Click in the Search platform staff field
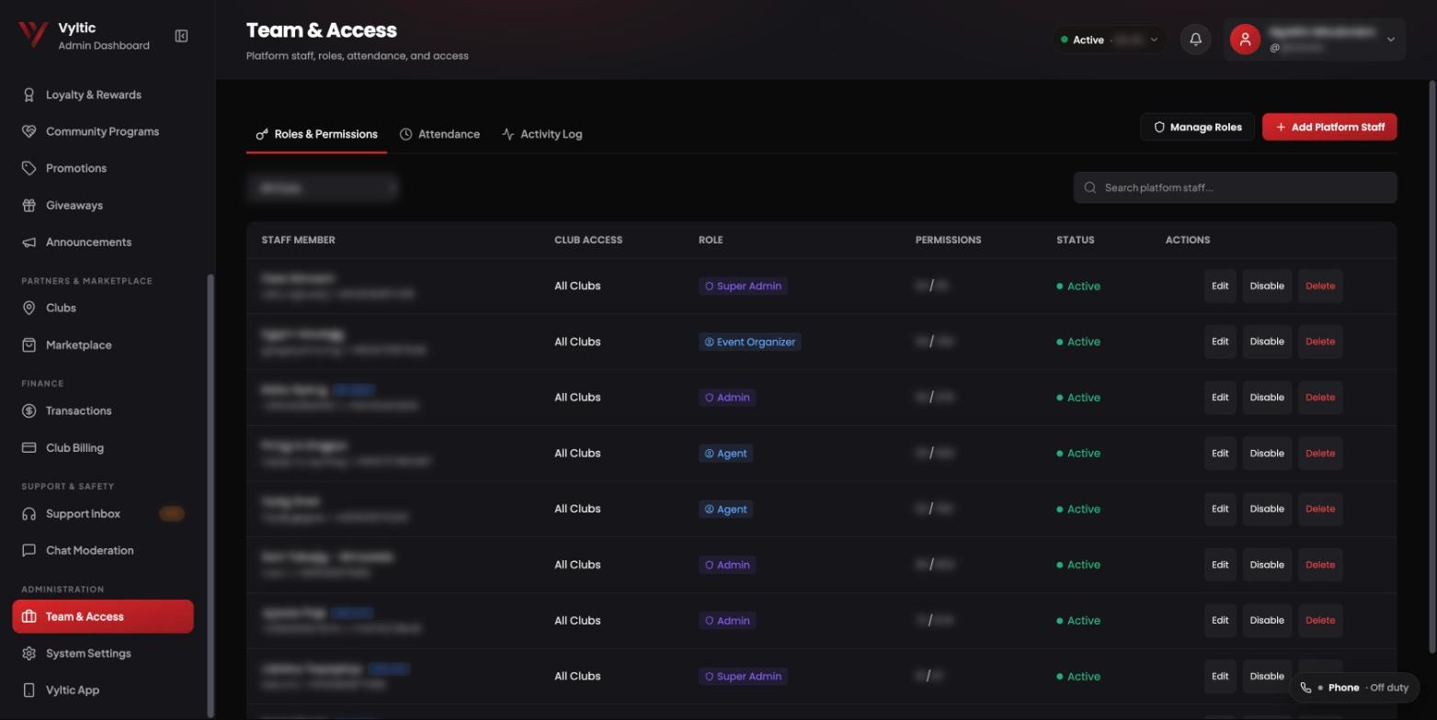The image size is (1437, 720). [1235, 187]
